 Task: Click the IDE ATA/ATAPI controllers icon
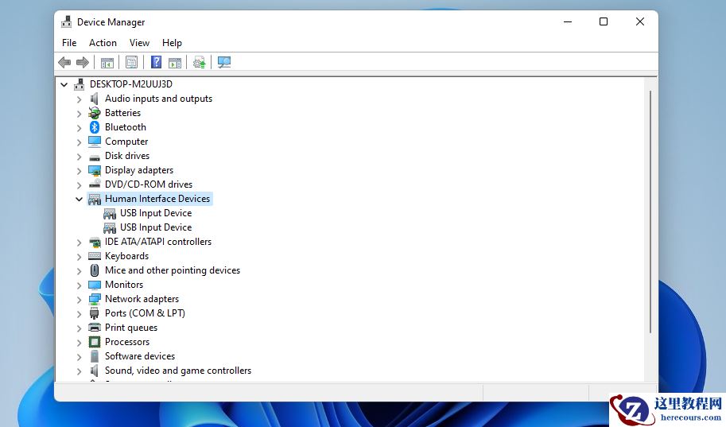tap(95, 242)
